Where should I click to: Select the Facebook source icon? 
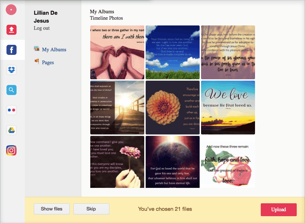point(12,50)
